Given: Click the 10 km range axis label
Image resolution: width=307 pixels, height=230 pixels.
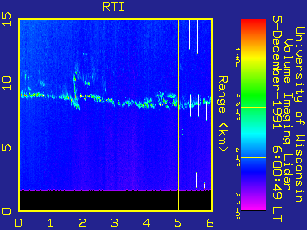Looking at the screenshot, I should pos(6,83).
